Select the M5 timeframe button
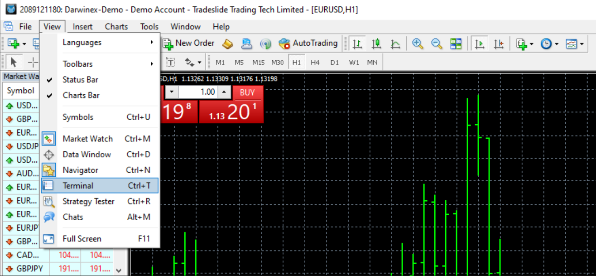 [239, 62]
